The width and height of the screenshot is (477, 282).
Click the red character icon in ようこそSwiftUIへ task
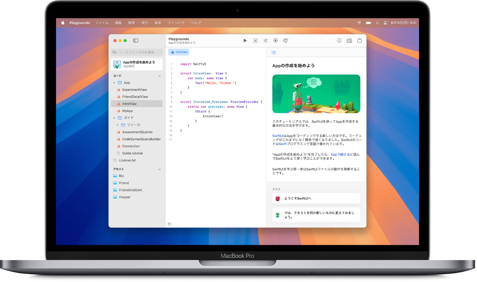pos(278,199)
